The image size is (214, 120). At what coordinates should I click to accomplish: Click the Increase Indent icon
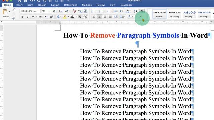(121, 11)
